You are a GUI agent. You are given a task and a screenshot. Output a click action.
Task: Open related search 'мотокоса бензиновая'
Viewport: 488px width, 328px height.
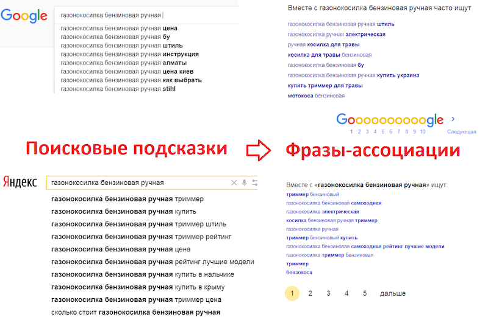click(x=316, y=96)
